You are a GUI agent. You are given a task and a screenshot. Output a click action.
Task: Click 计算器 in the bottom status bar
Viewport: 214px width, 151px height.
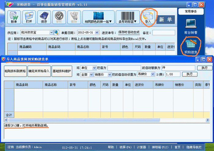click(141, 147)
